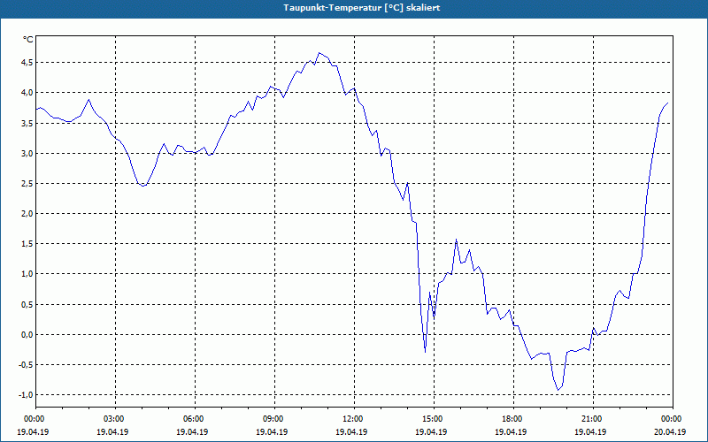Select the '-1,0' y-axis value
Viewport: 708px width, 442px height.
(27, 394)
